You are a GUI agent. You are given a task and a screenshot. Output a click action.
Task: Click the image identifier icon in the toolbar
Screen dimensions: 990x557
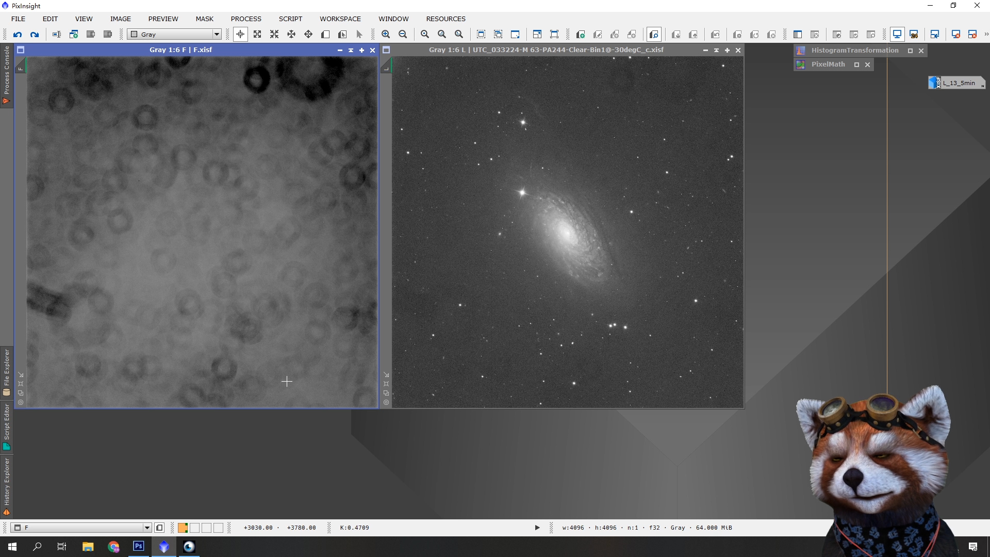[x=57, y=35]
